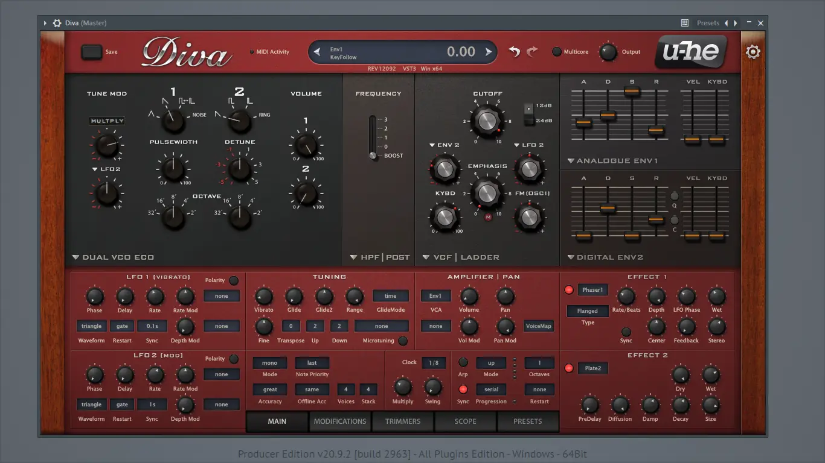Image resolution: width=825 pixels, height=463 pixels.
Task: Click the Diva logo
Action: point(187,53)
